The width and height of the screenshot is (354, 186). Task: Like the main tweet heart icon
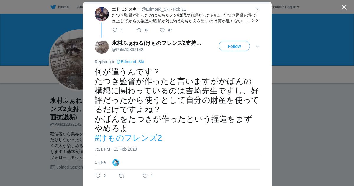tap(145, 176)
